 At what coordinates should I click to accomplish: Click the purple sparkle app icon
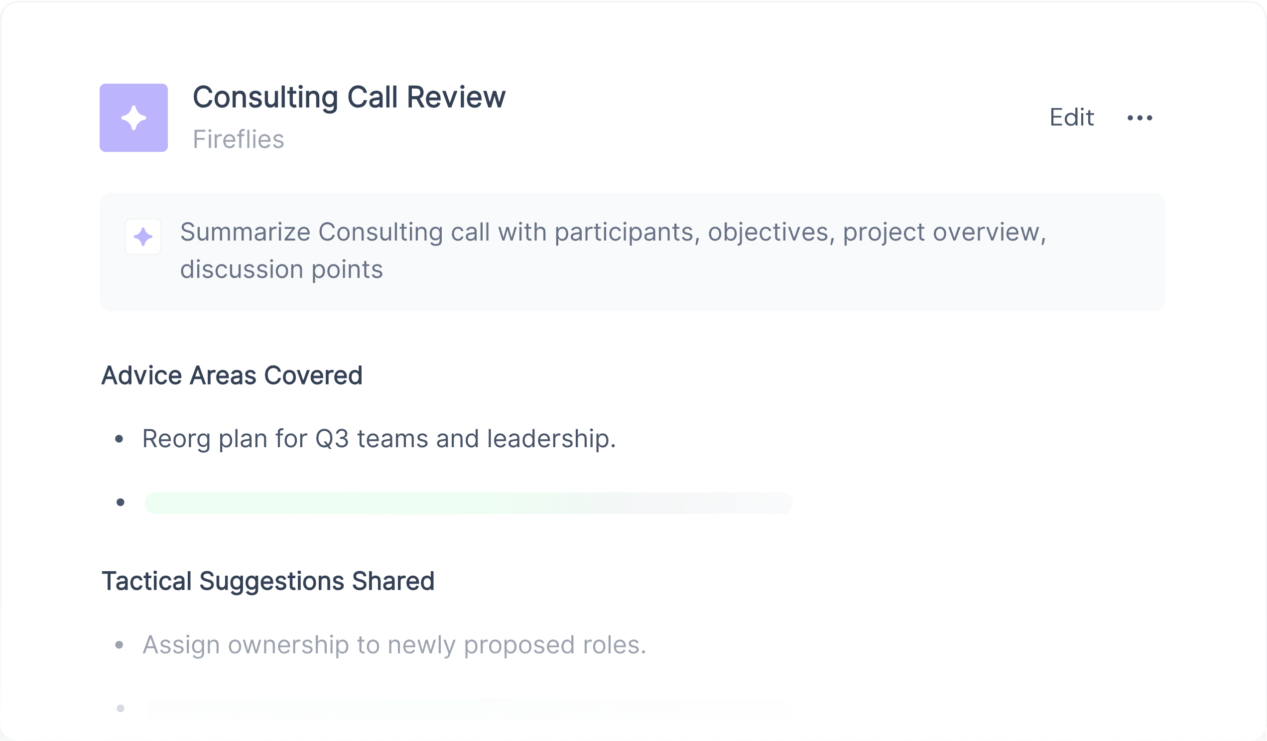tap(134, 118)
